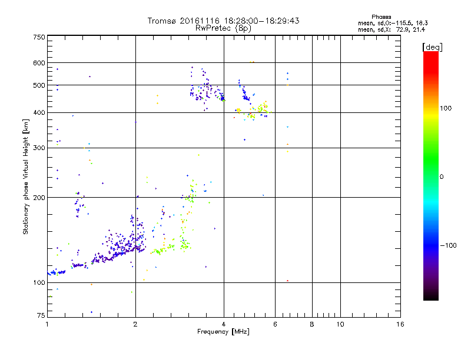Click the colorbar tick label '-100'
Viewport: 471px width, 353px height.
(448, 245)
